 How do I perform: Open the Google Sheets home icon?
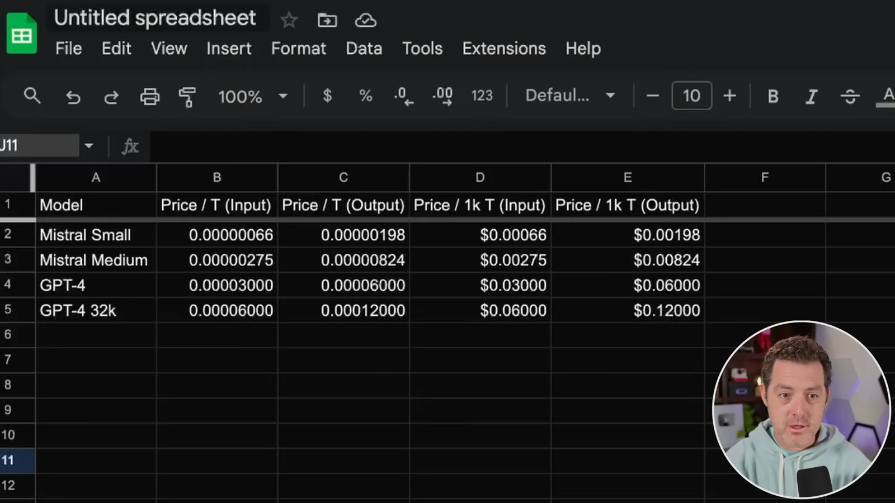pos(21,35)
